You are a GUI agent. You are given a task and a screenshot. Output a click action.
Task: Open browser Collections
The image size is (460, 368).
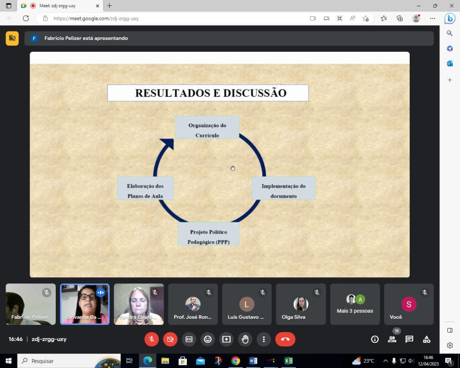pos(399,18)
